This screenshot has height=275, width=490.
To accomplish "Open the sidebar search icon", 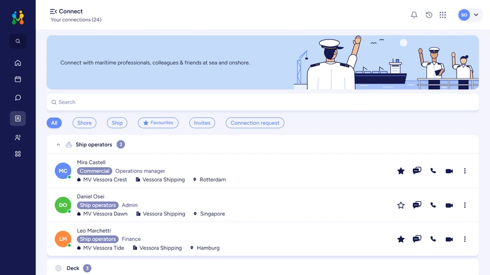I will click(18, 41).
